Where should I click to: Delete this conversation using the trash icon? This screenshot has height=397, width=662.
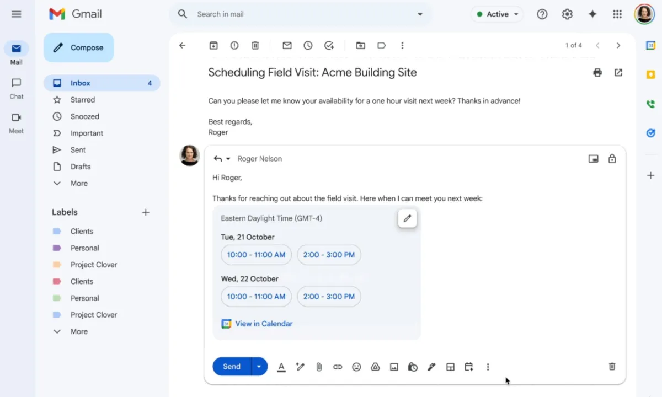click(255, 46)
